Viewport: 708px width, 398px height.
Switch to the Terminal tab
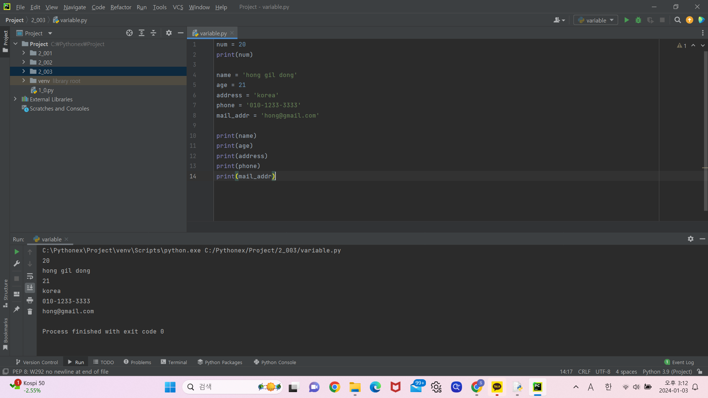174,362
